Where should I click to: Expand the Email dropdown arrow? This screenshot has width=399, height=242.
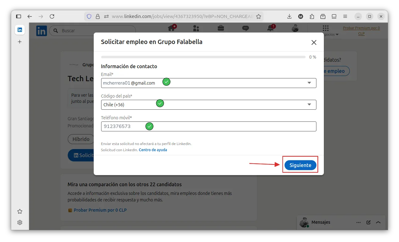[x=309, y=83]
